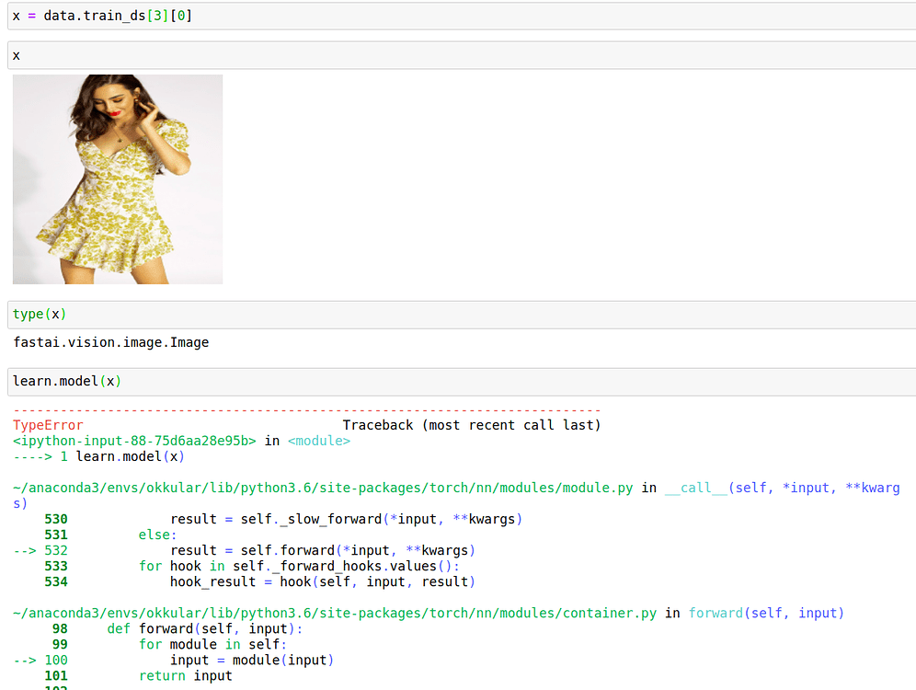Click the container.py file path in traceback
This screenshot has width=916, height=690.
coord(331,612)
